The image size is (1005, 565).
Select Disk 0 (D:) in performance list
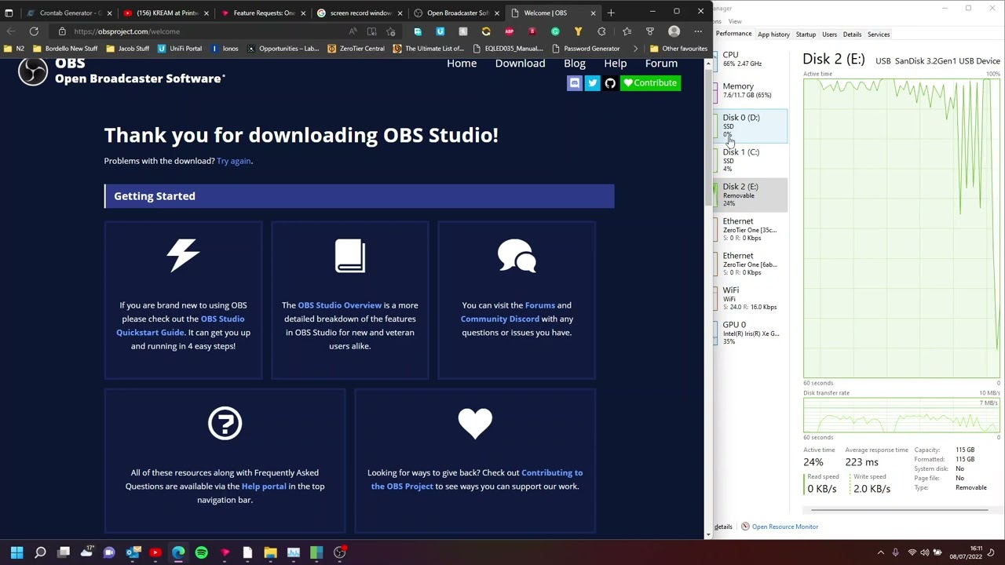[x=750, y=126]
